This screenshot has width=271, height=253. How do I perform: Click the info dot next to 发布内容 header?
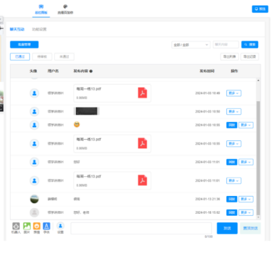coord(91,71)
